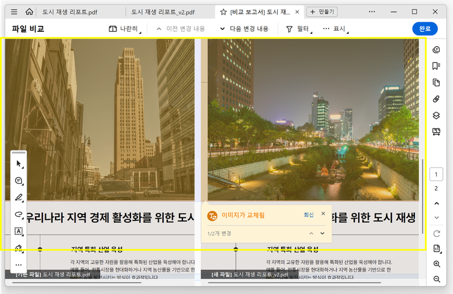Switch to the 도시 재생 리포트_v2.pdf tab
This screenshot has width=453, height=294.
coord(163,12)
